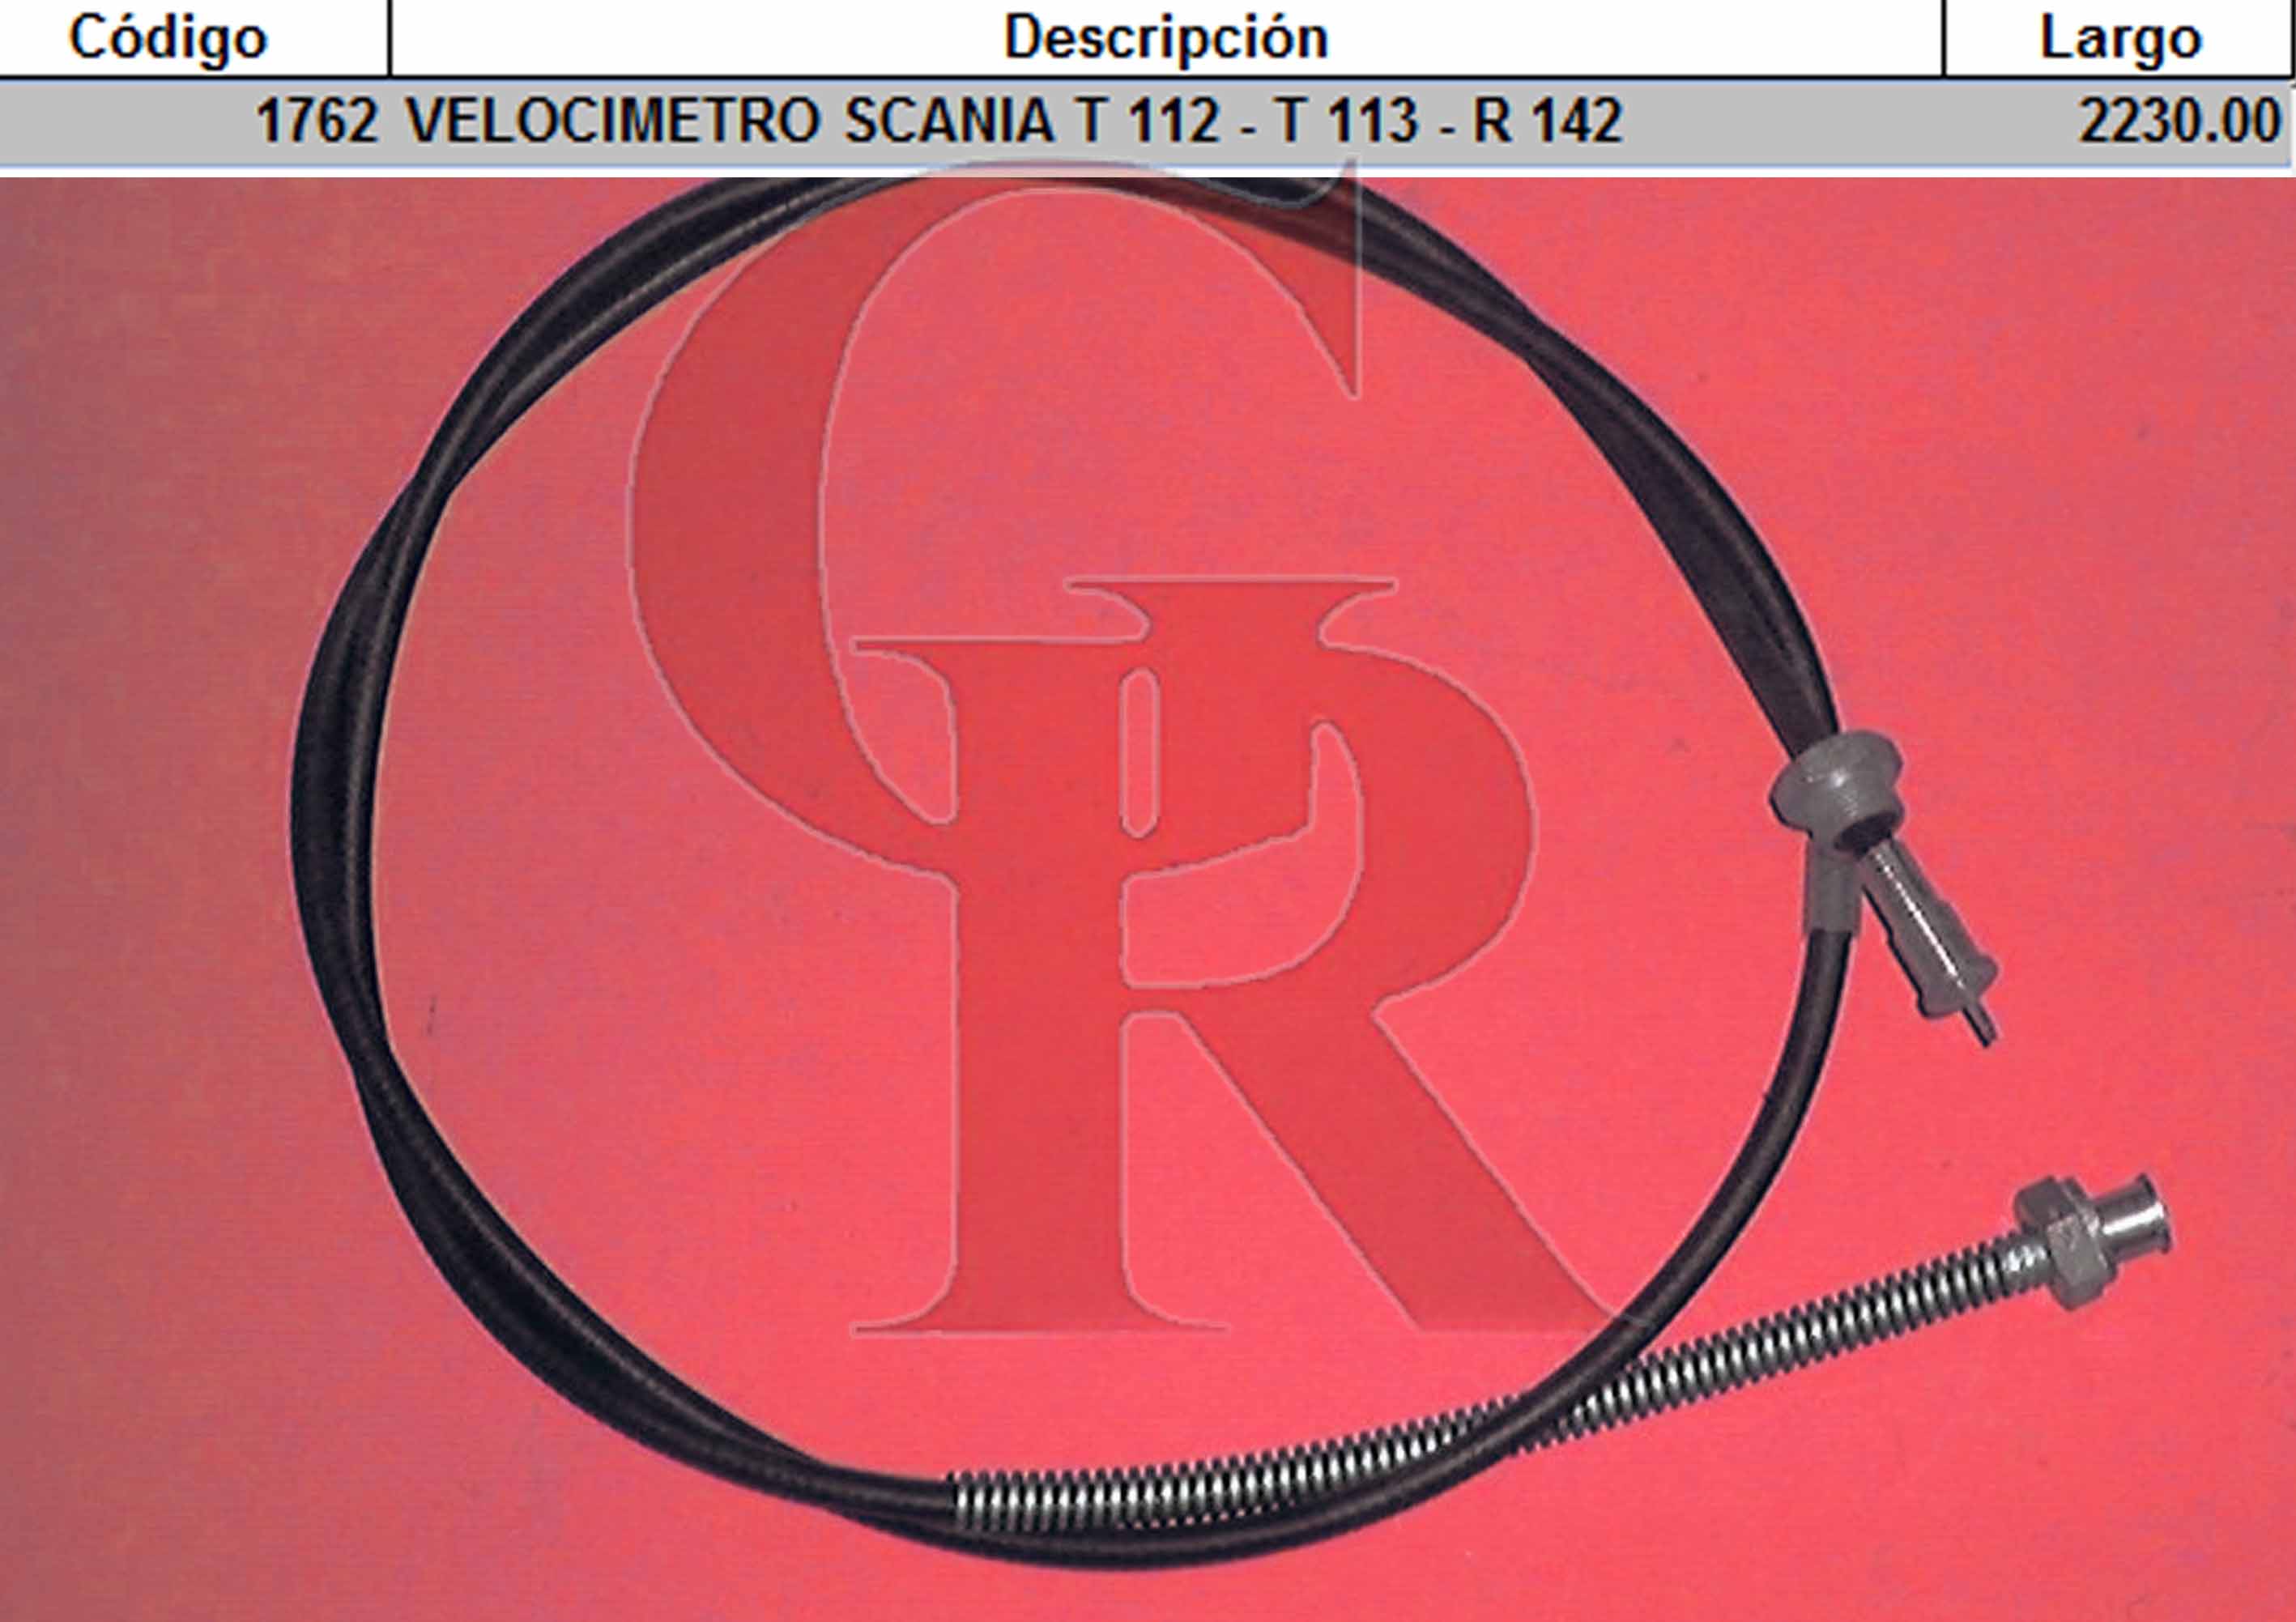The image size is (2296, 1622).
Task: Click the Descripción column header
Action: (1166, 38)
